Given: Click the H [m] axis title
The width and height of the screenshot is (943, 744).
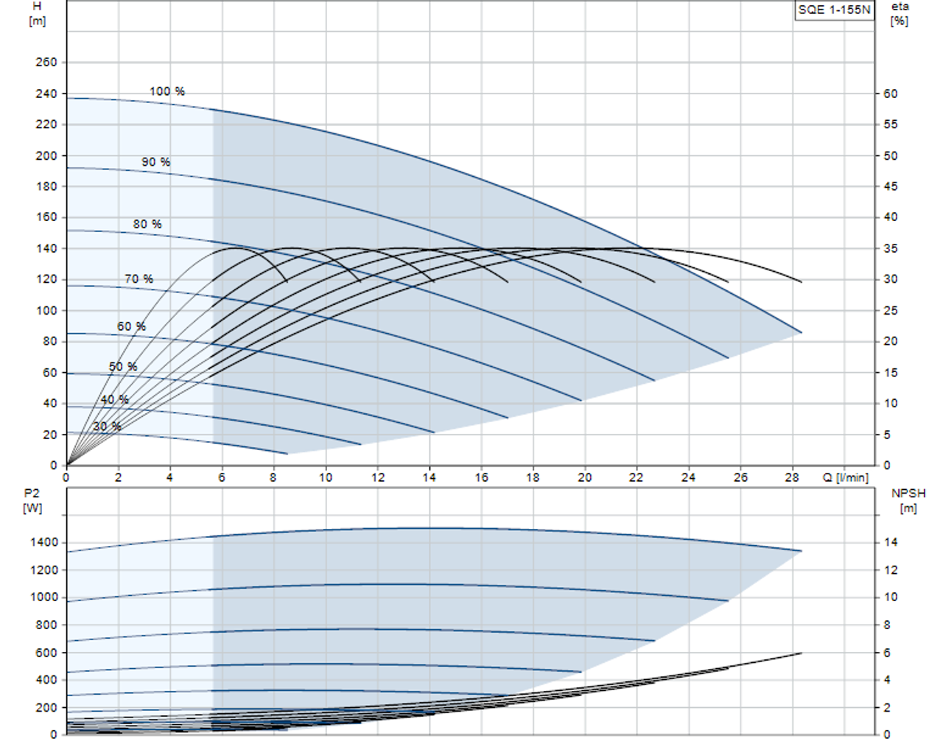Looking at the screenshot, I should [x=37, y=13].
